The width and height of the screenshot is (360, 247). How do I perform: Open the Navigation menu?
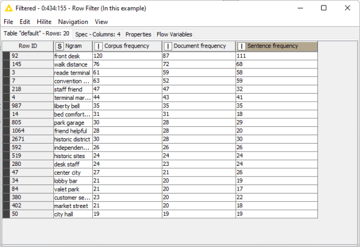pos(73,22)
